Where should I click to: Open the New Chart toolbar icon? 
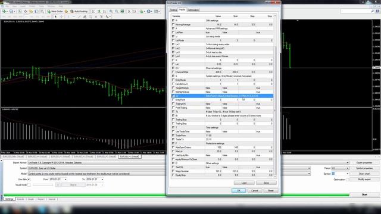tap(4, 11)
